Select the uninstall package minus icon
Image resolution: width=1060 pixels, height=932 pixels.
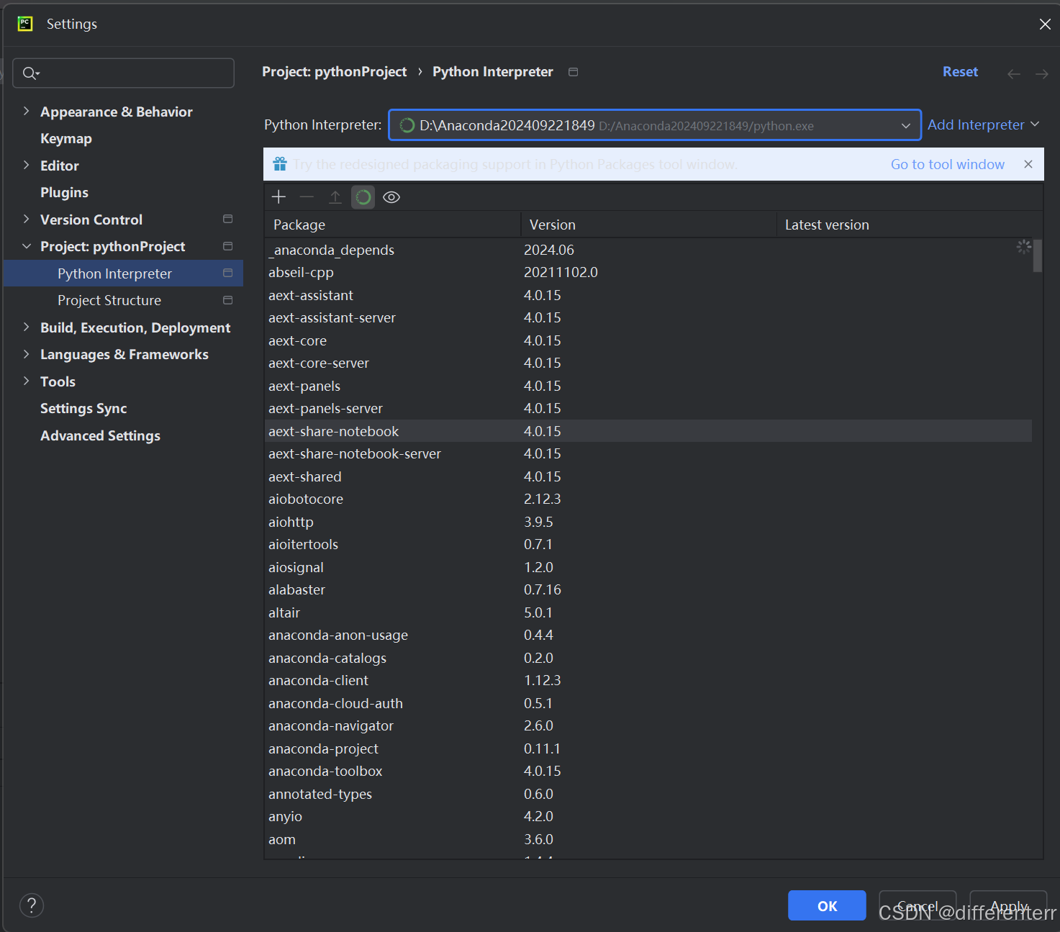point(307,196)
